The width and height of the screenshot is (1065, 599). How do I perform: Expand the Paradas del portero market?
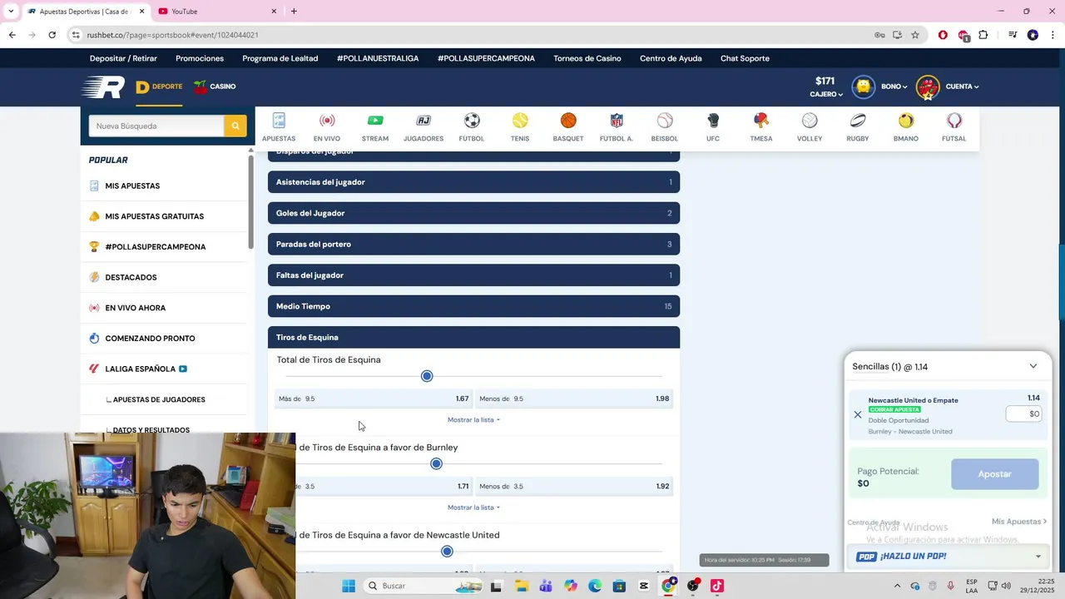pyautogui.click(x=473, y=244)
